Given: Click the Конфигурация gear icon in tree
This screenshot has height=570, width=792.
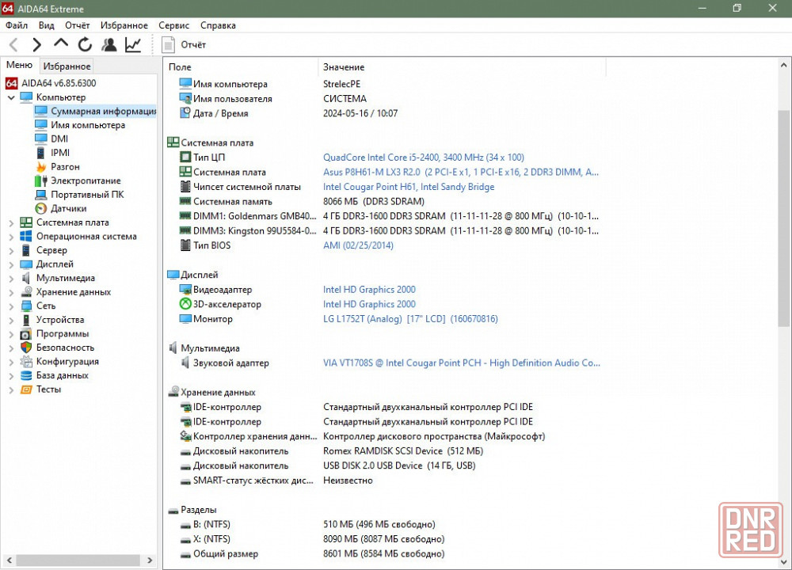Looking at the screenshot, I should (26, 362).
